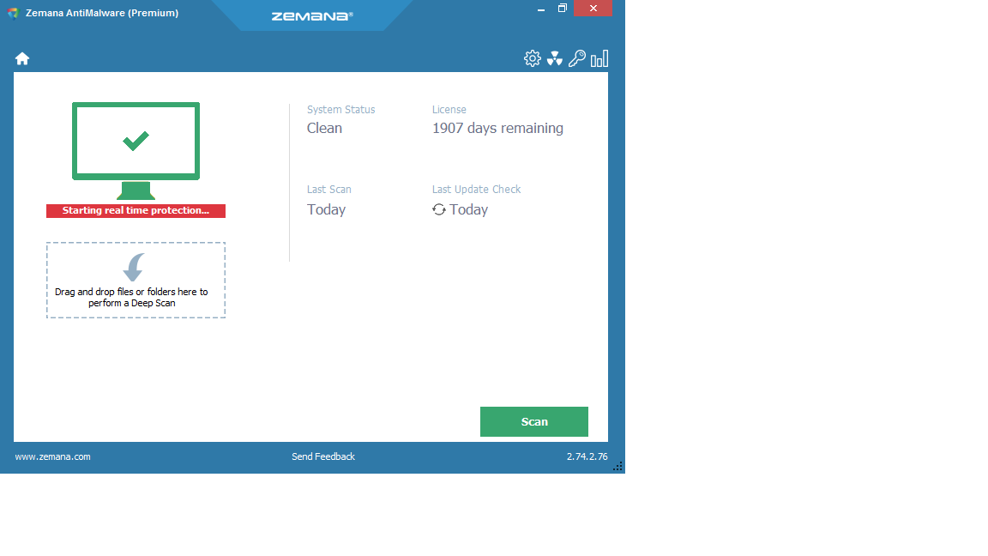988x556 pixels.
Task: Click the Last Update Check label
Action: click(x=476, y=189)
